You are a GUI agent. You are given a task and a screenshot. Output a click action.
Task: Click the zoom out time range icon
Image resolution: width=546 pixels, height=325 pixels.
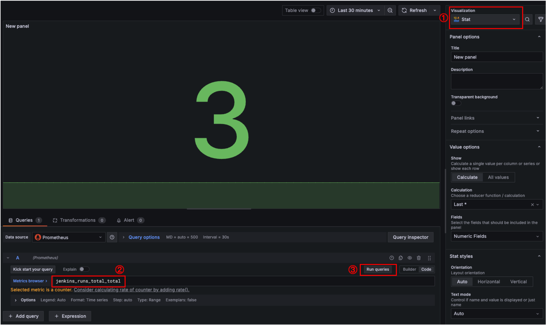[390, 10]
